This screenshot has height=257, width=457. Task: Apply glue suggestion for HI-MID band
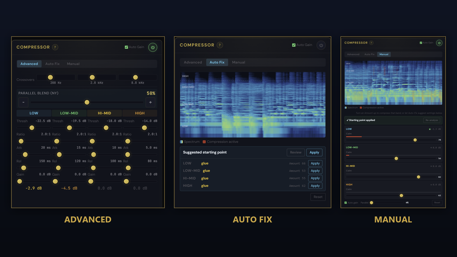315,178
